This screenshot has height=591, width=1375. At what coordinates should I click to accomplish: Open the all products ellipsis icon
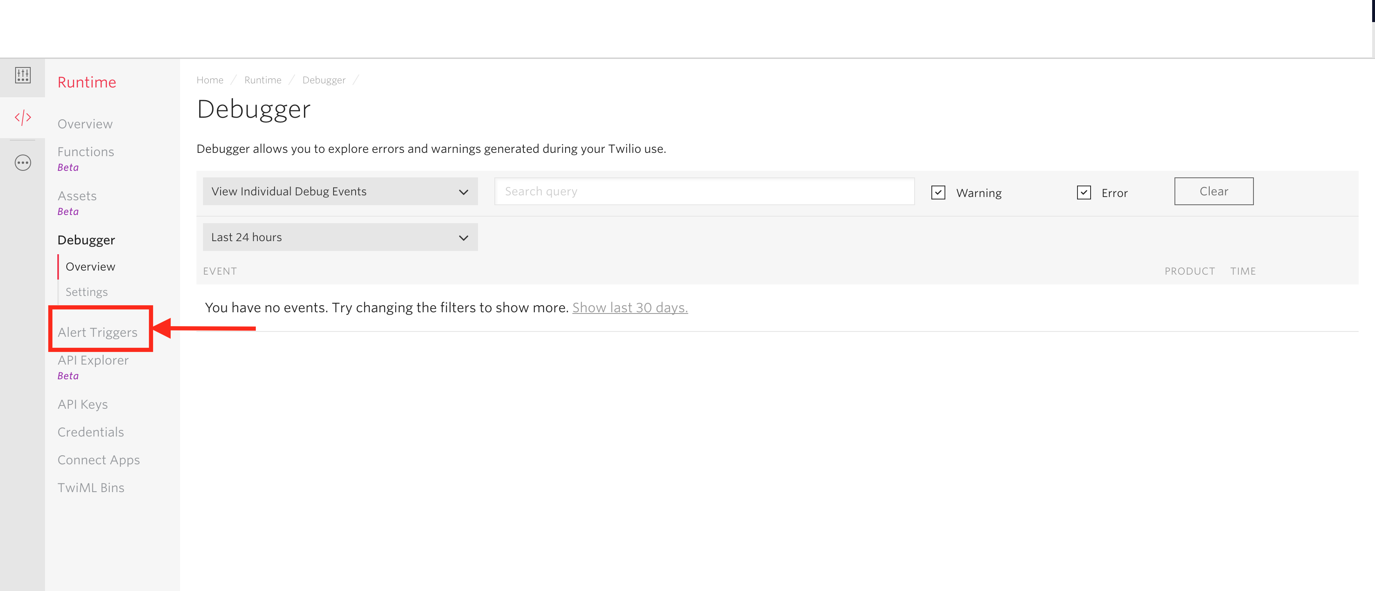23,163
